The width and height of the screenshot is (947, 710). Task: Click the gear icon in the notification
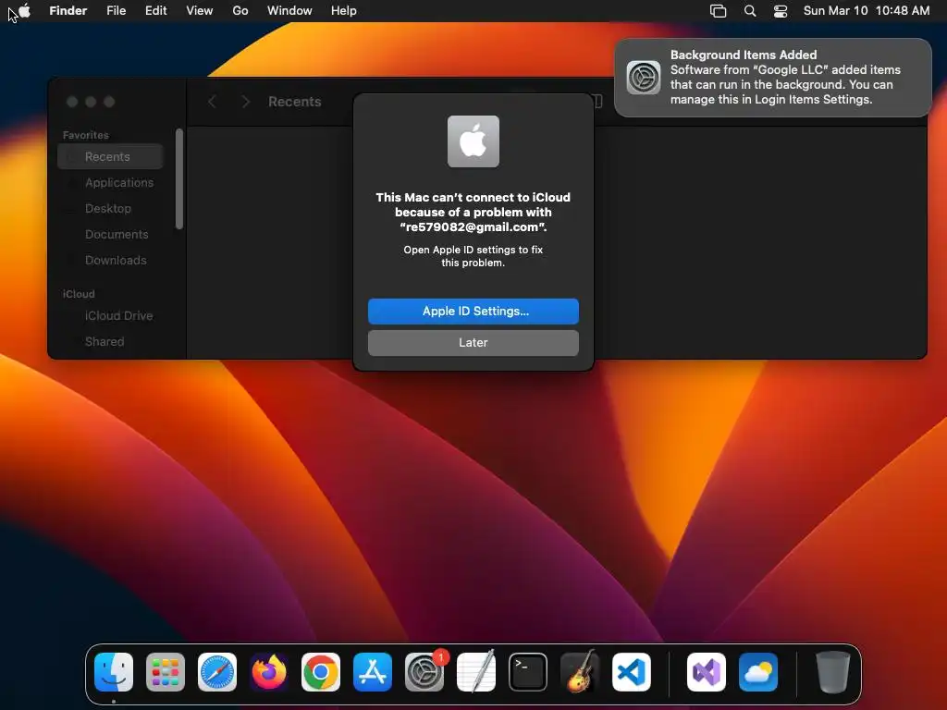pos(644,78)
